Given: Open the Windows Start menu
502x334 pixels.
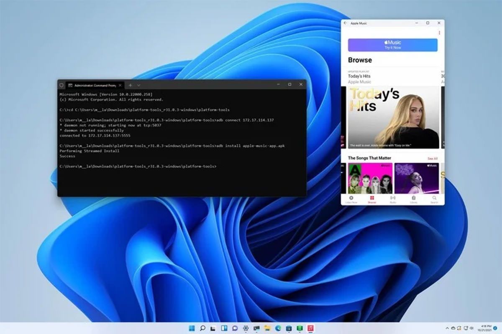Looking at the screenshot, I should pyautogui.click(x=192, y=328).
